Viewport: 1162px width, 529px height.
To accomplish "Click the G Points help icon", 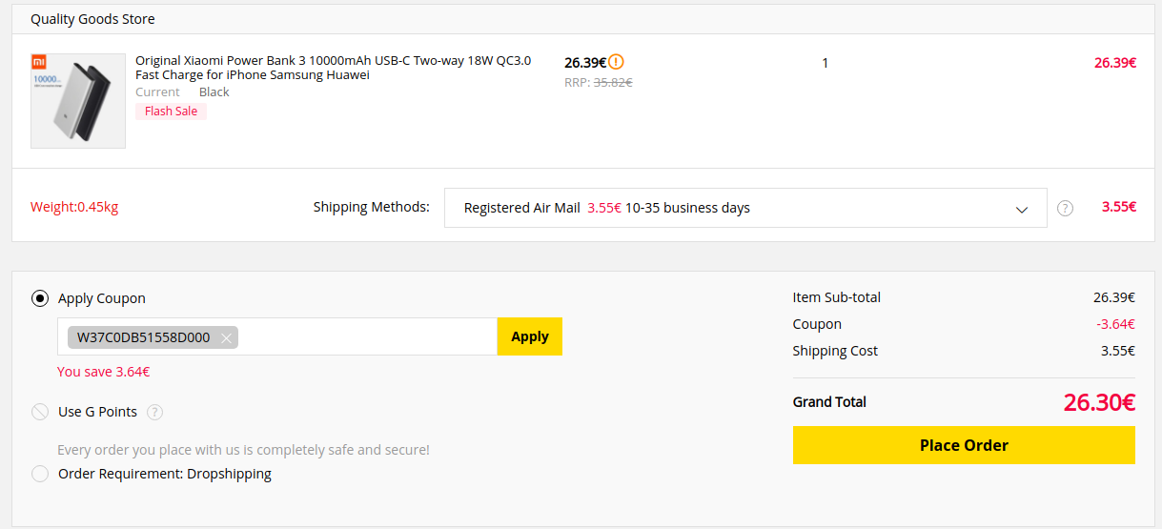I will coord(155,412).
